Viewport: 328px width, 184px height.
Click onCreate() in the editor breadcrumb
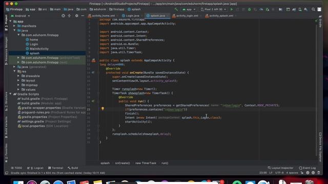click(x=122, y=163)
